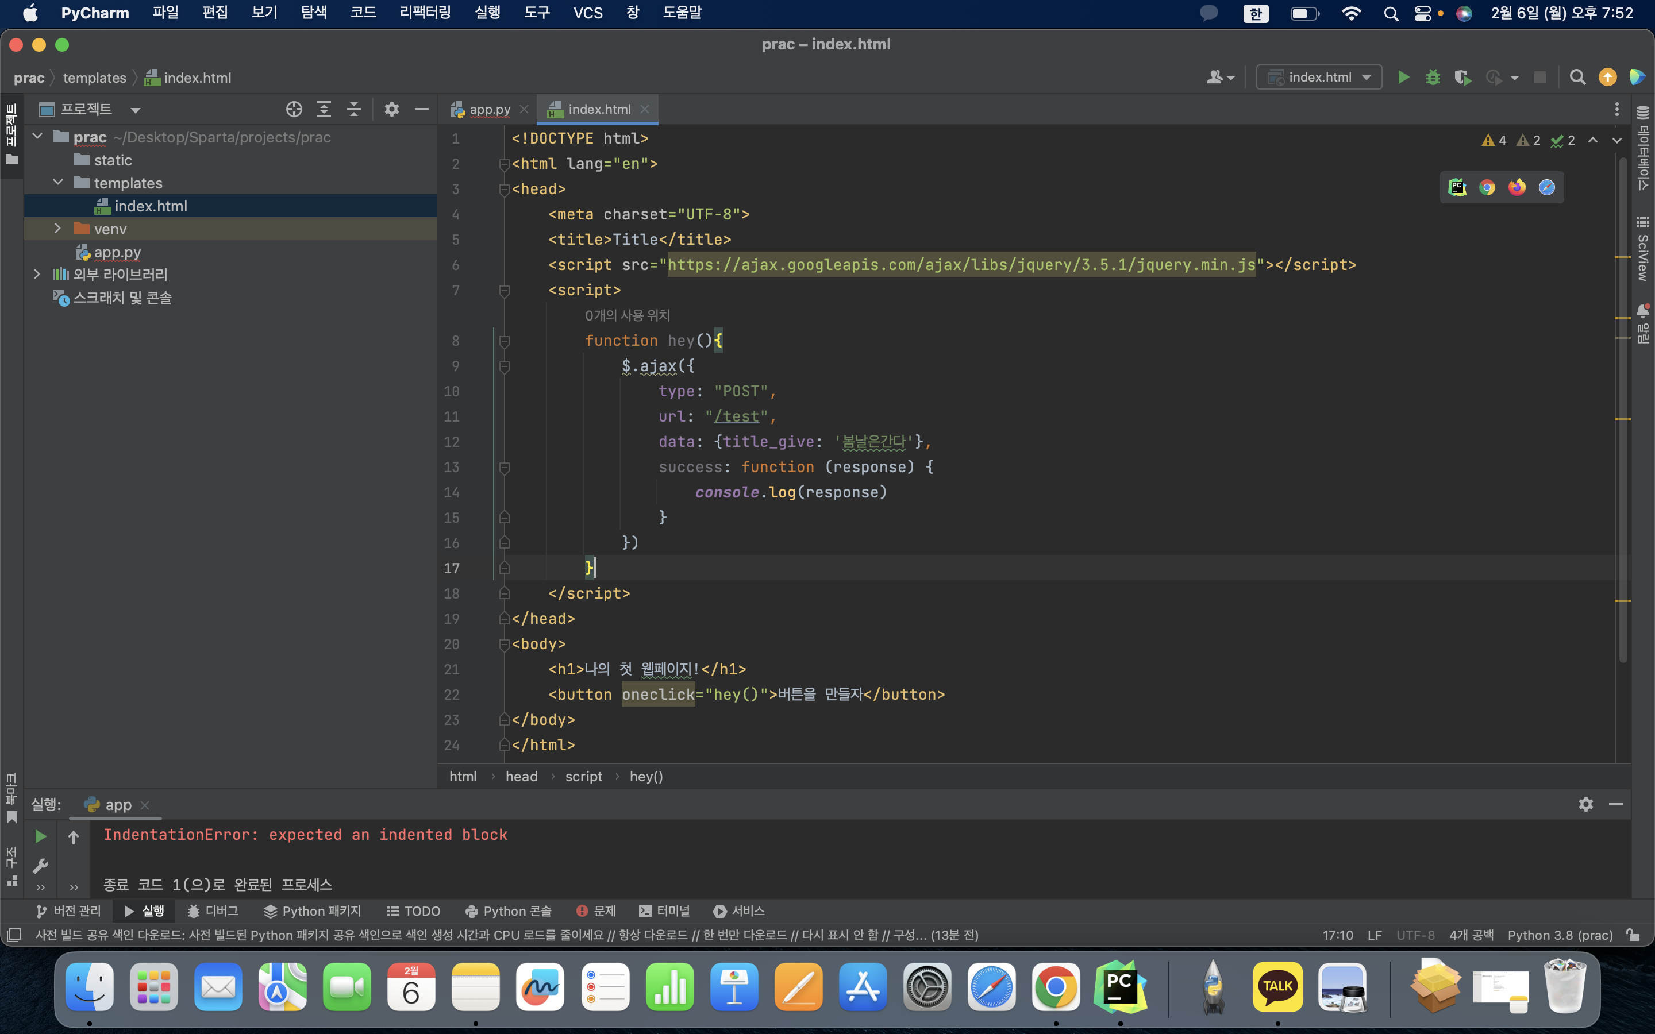
Task: Switch to the app.py editor tab
Action: 489,109
